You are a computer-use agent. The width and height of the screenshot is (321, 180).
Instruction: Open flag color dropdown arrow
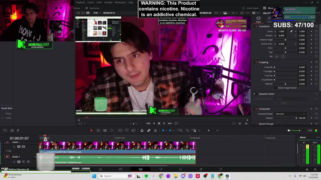[x=166, y=130]
